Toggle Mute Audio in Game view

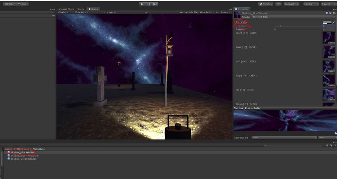tap(206, 13)
